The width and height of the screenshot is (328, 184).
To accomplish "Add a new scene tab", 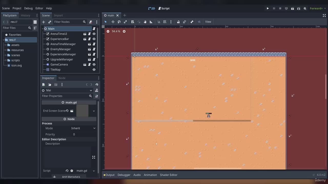I will (x=125, y=15).
